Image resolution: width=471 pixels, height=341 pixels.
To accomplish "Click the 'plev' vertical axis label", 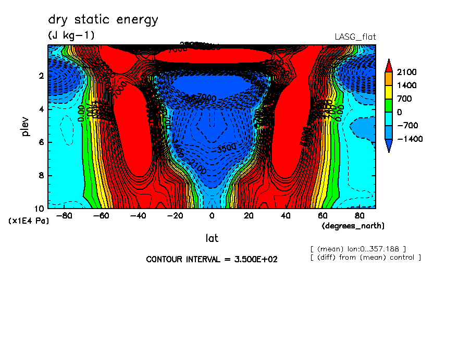I will [x=26, y=126].
